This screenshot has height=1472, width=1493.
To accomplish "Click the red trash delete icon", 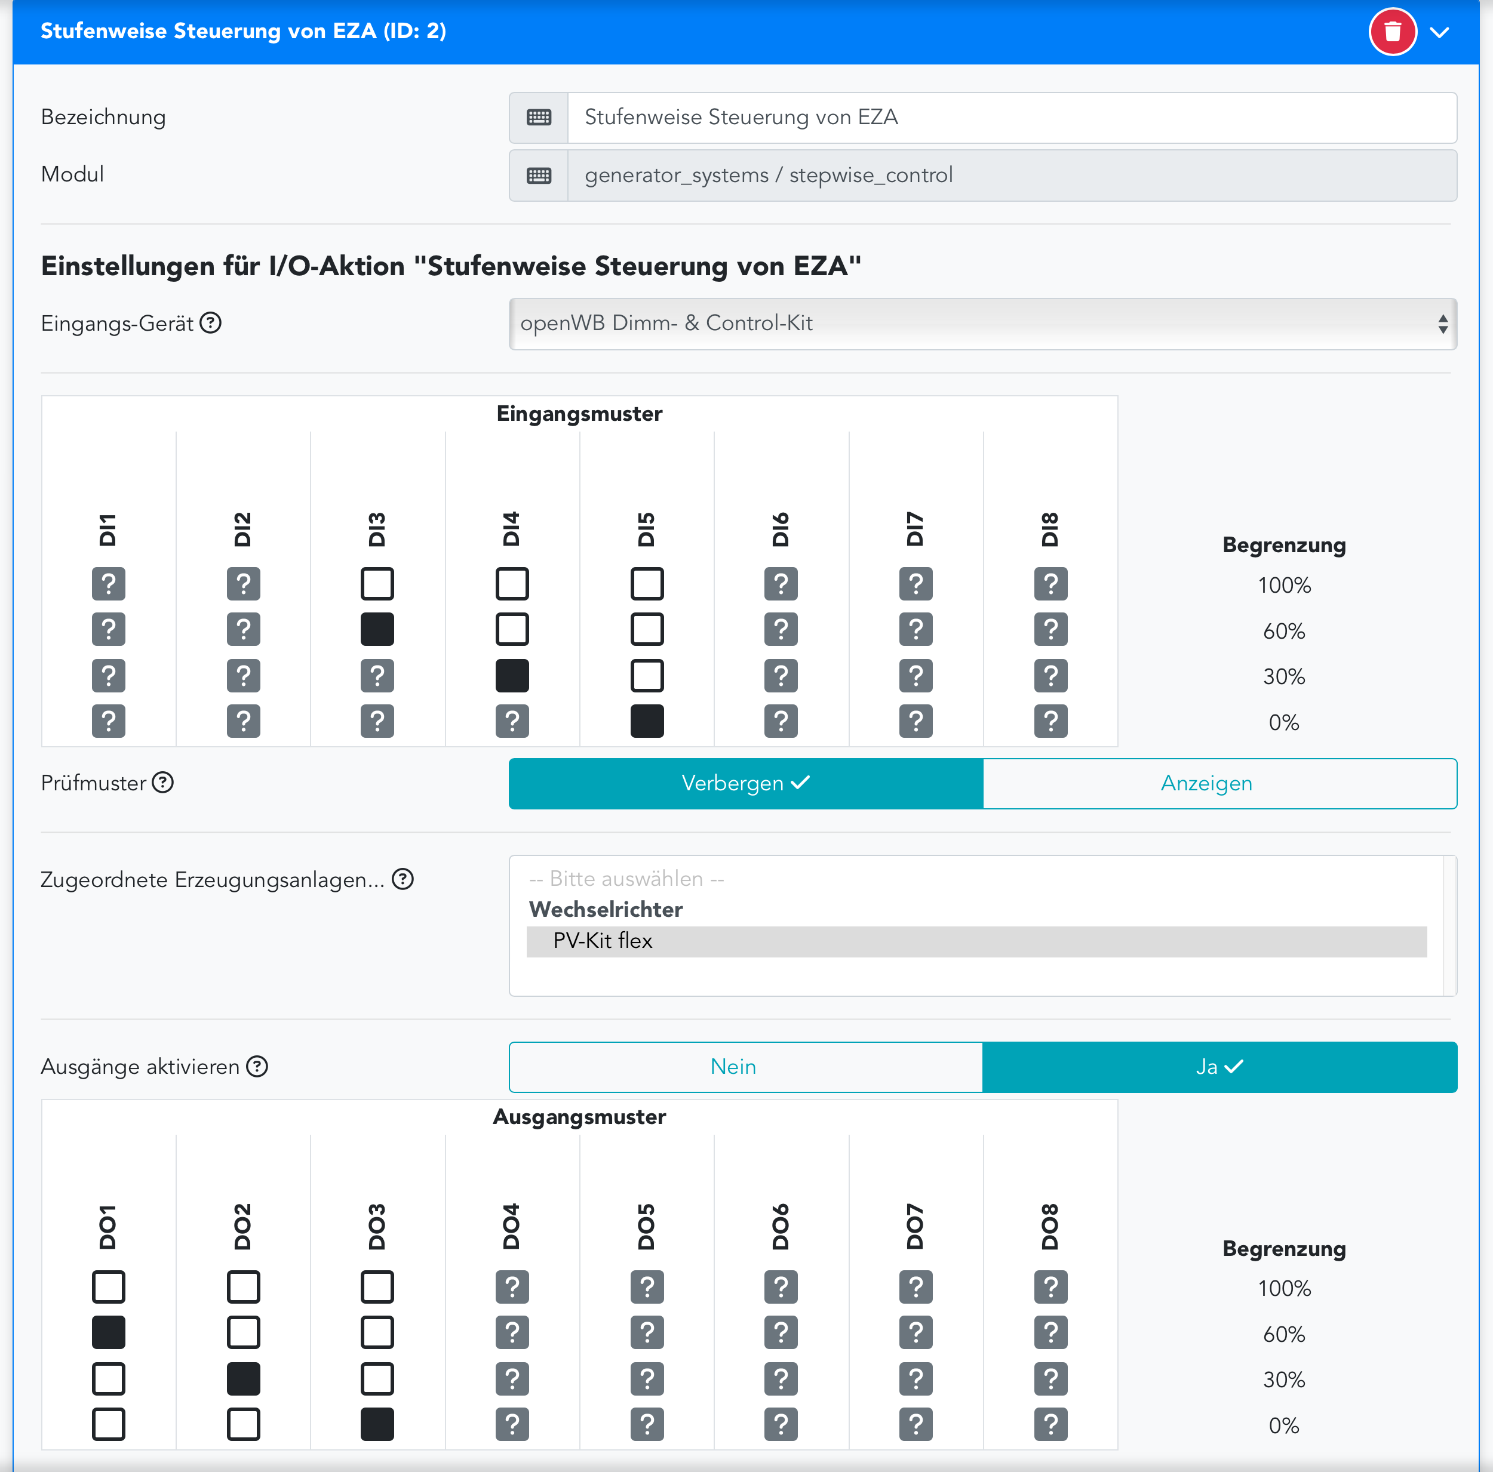I will (x=1391, y=32).
